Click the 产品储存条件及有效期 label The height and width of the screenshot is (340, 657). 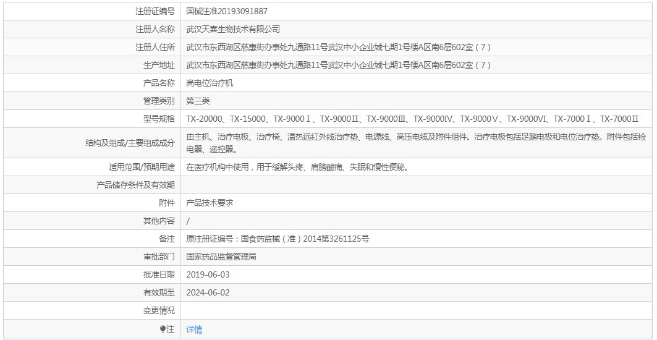click(x=135, y=185)
